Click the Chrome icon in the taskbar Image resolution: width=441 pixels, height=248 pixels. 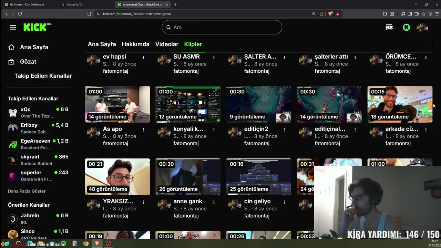(x=86, y=244)
